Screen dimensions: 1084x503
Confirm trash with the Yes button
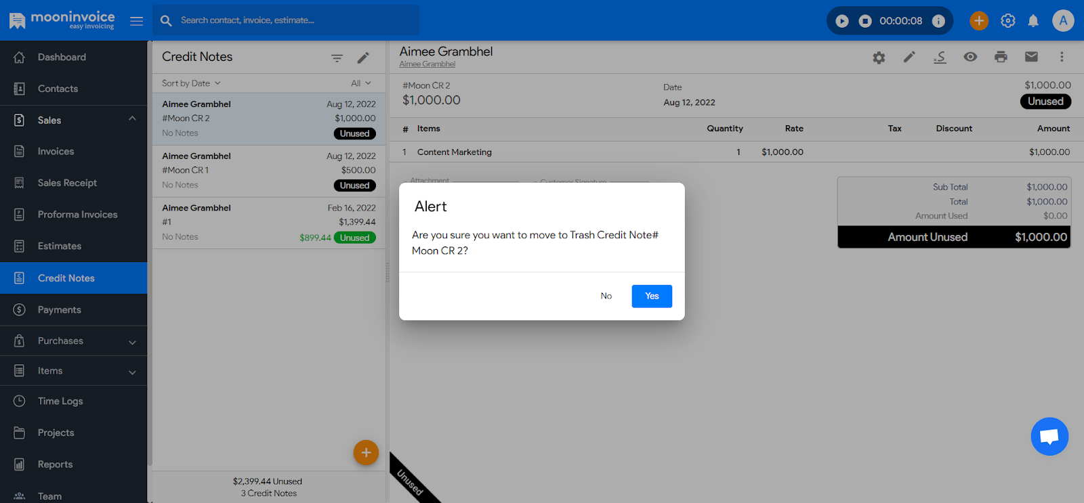pyautogui.click(x=652, y=296)
